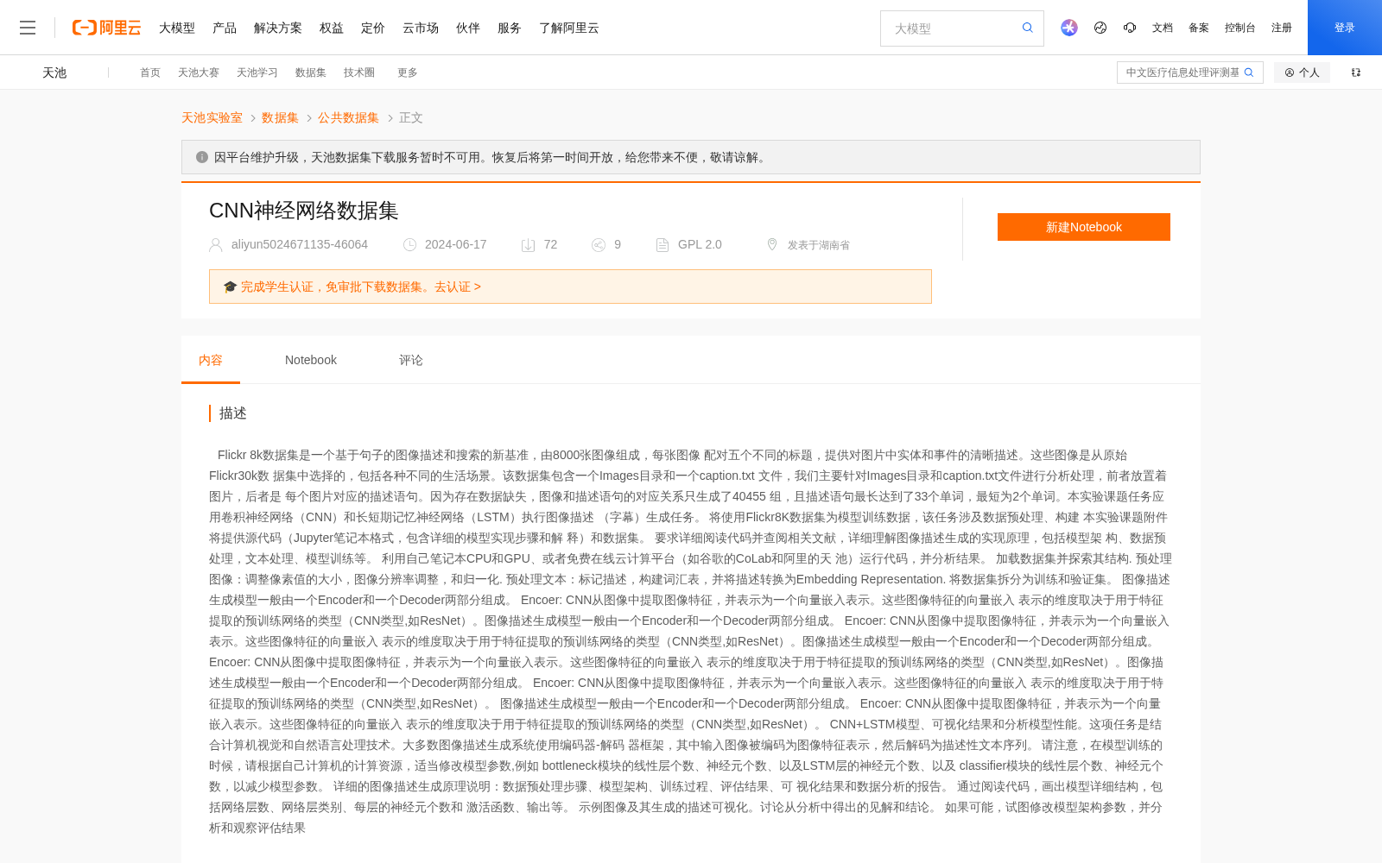Image resolution: width=1382 pixels, height=863 pixels.
Task: Click the info icon in maintenance notice
Action: pyautogui.click(x=202, y=157)
